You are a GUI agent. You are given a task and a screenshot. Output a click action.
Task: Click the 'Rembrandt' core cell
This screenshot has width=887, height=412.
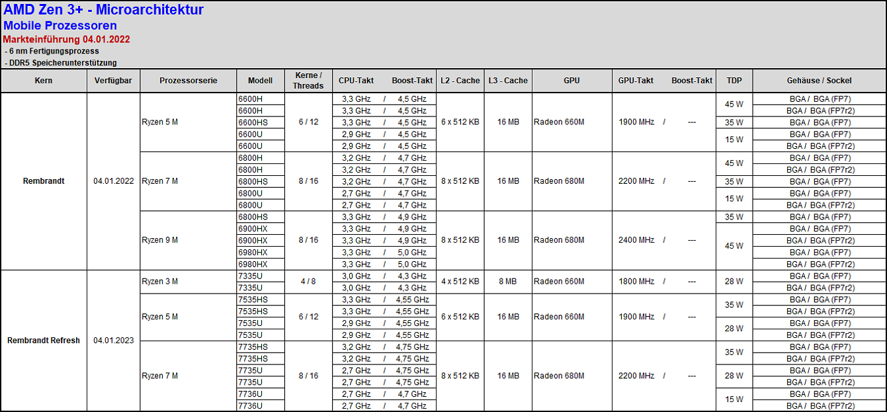click(x=44, y=181)
